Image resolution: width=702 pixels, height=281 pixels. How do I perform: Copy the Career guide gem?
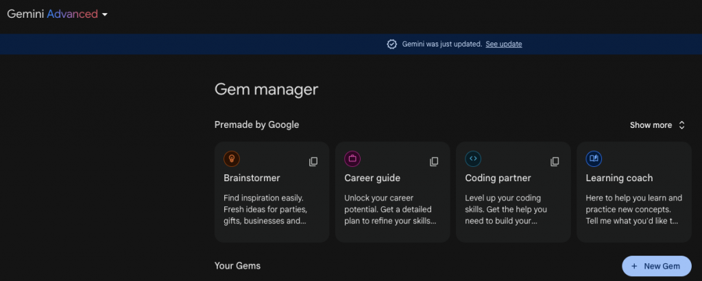(x=434, y=162)
